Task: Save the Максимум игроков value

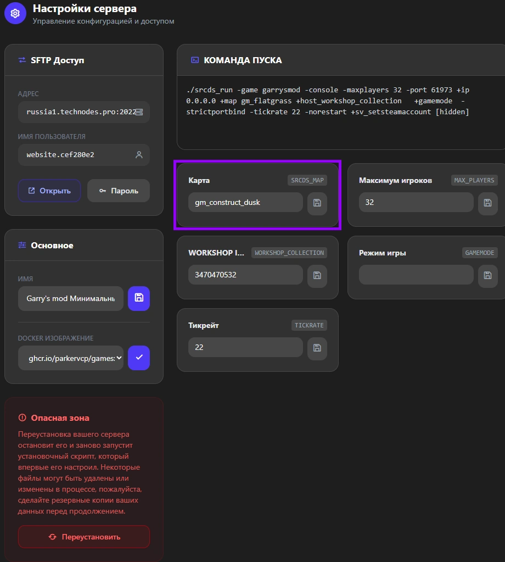Action: point(488,203)
